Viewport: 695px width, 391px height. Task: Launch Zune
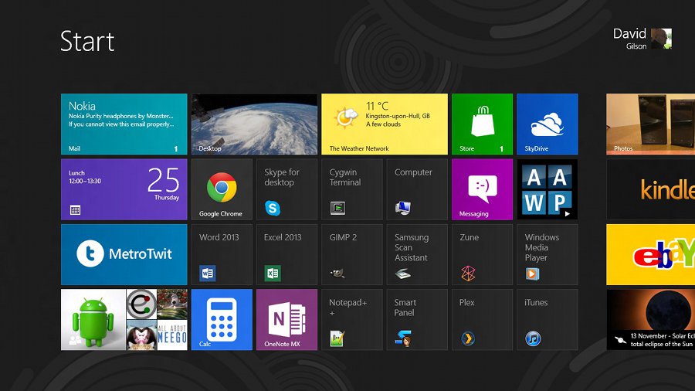482,254
